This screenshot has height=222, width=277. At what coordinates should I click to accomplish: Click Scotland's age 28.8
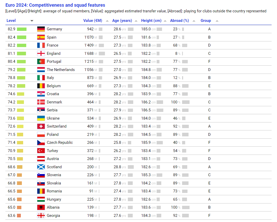pyautogui.click(x=117, y=167)
